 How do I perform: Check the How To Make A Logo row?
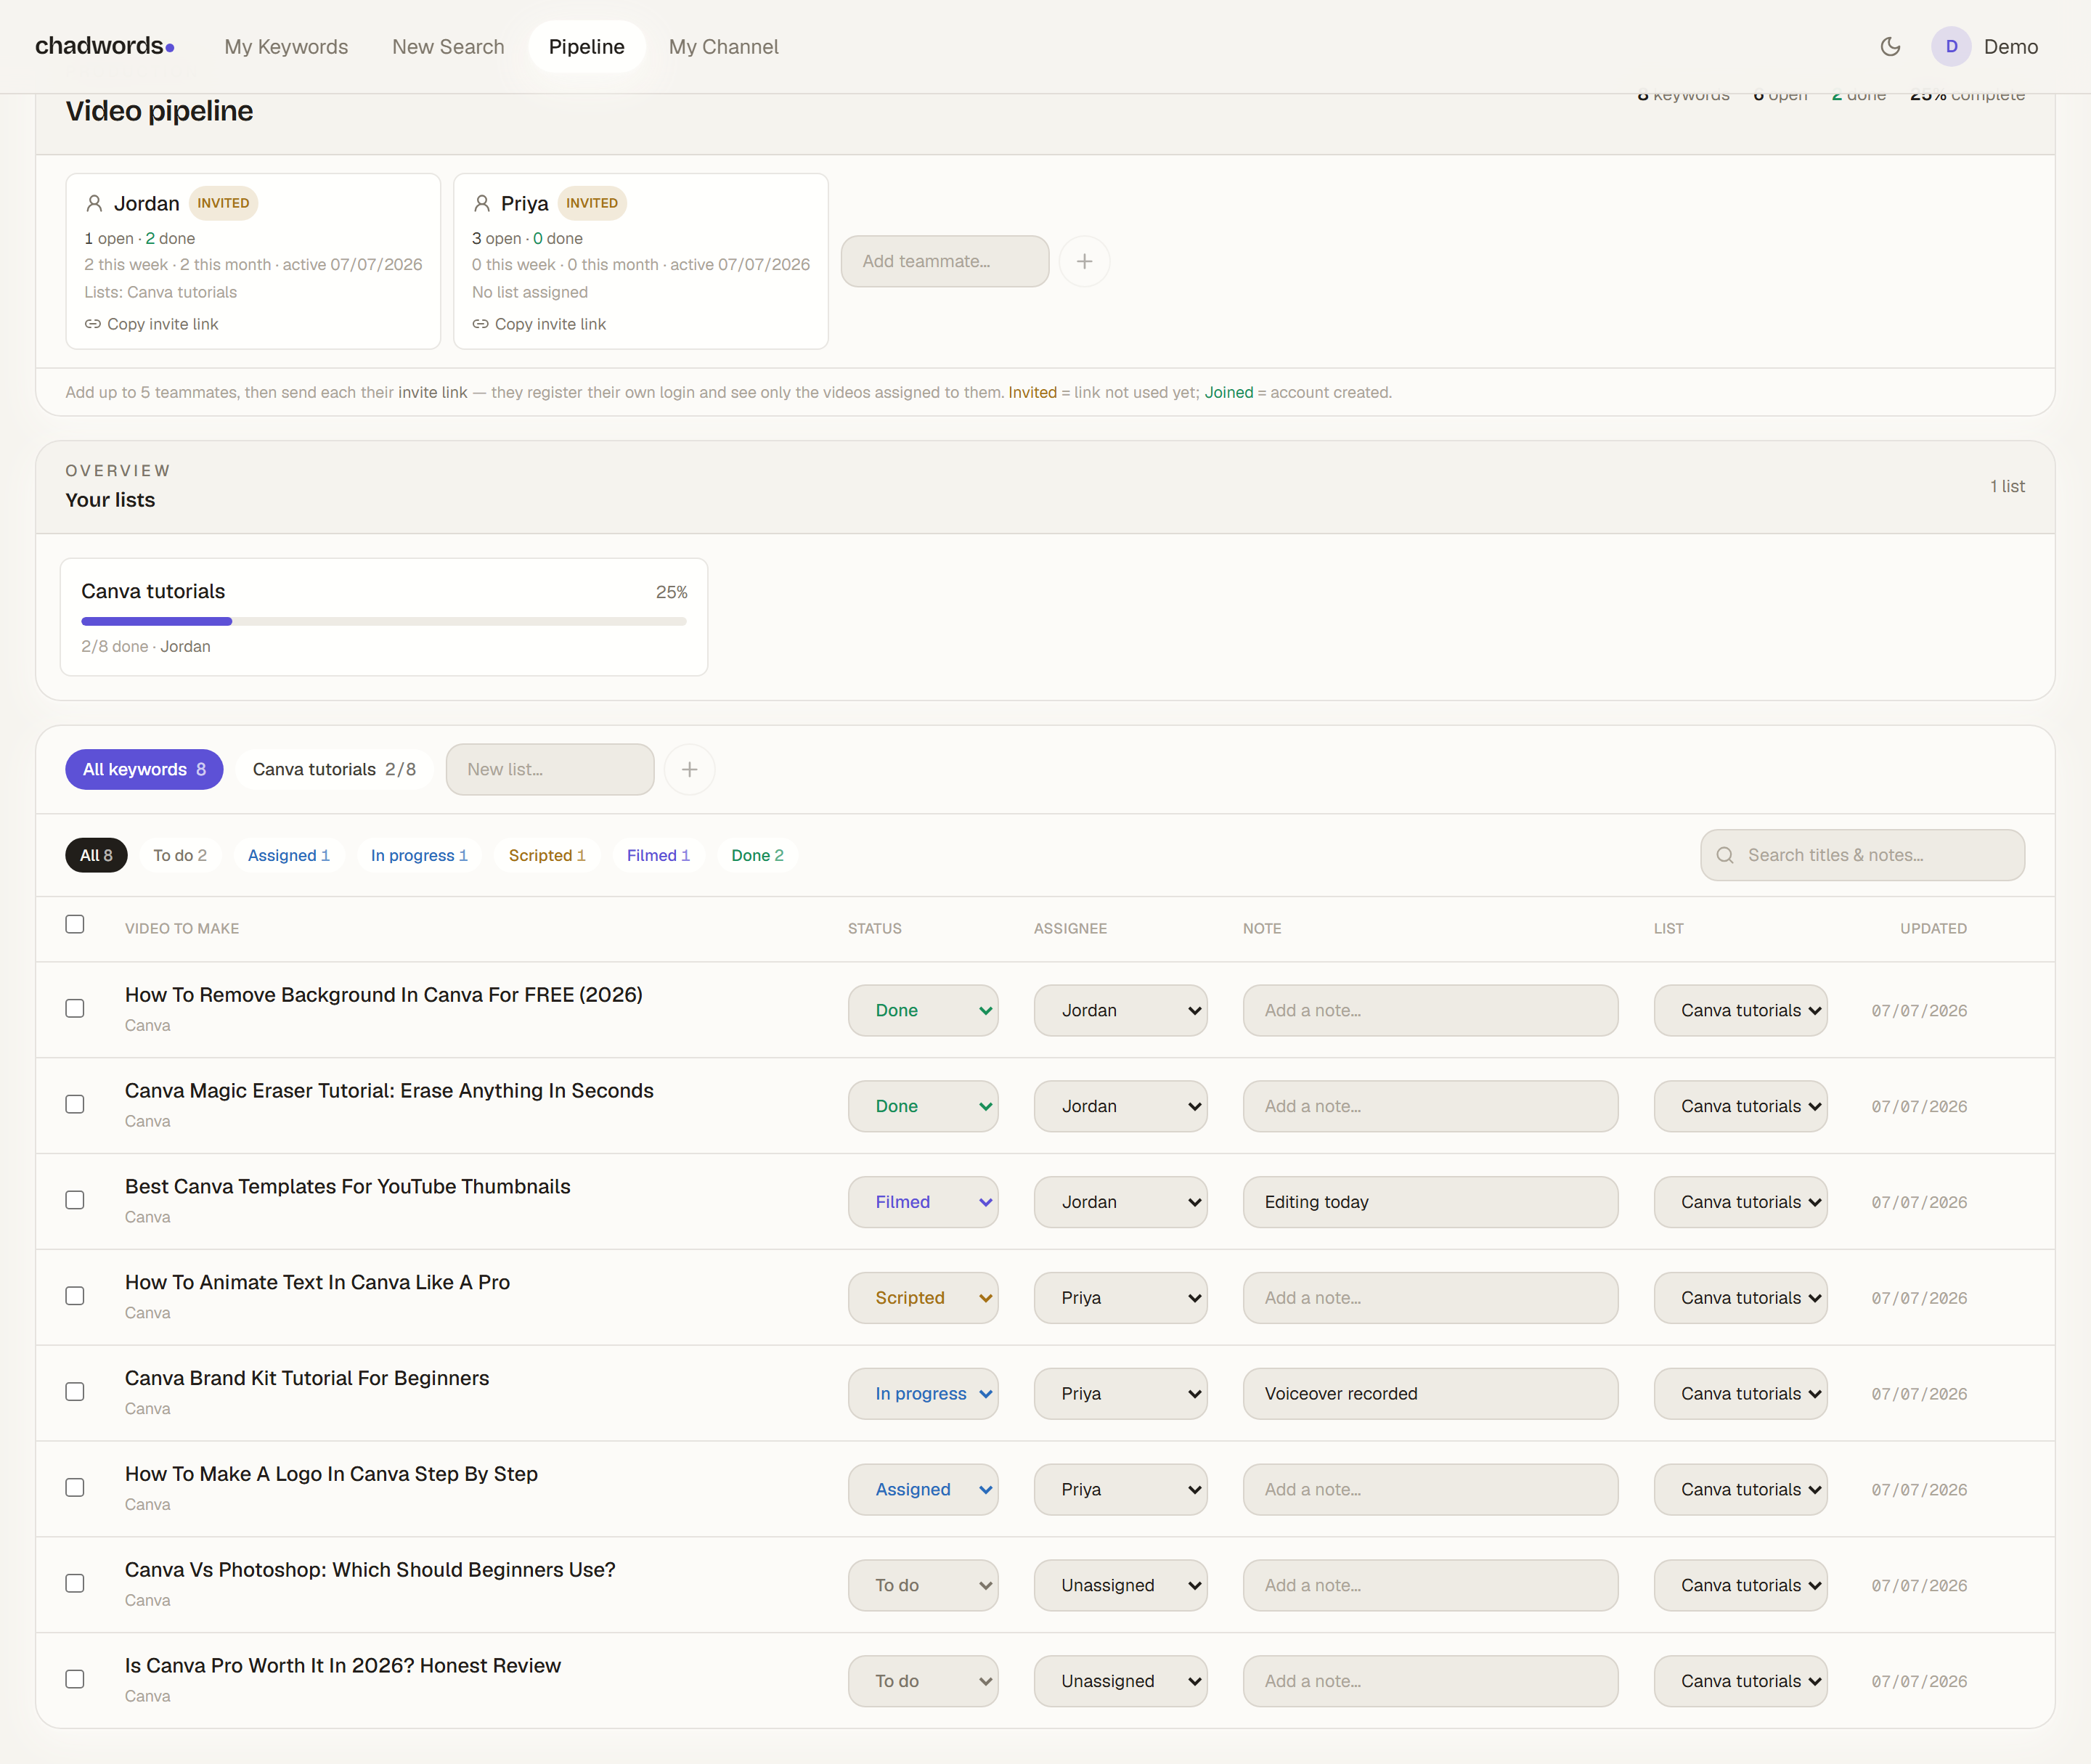(x=75, y=1487)
